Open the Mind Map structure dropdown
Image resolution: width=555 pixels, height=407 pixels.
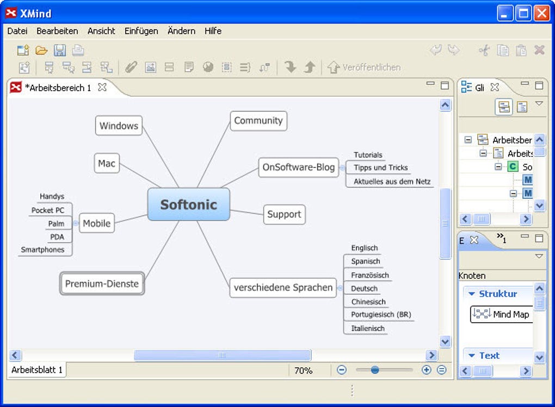[x=501, y=314]
